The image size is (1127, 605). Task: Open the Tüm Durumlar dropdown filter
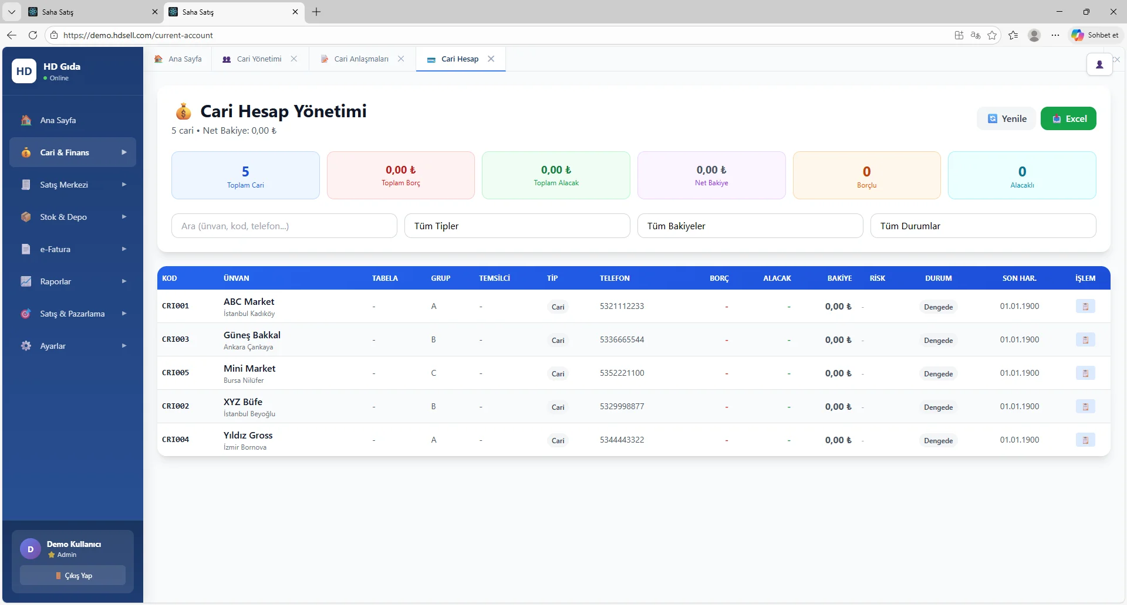pos(983,226)
